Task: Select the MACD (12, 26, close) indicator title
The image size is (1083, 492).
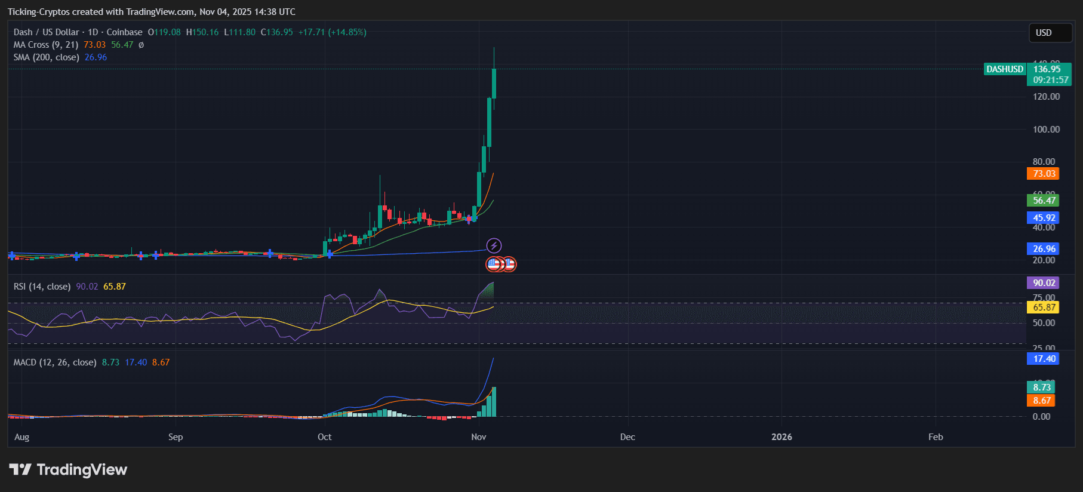Action: click(x=55, y=362)
